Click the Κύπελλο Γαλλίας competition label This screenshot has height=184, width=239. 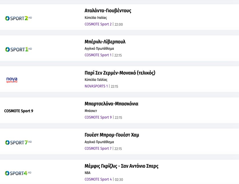pos(96,80)
